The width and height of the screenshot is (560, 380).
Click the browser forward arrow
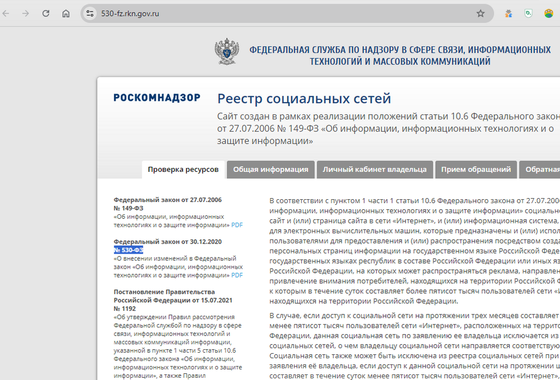tap(26, 13)
